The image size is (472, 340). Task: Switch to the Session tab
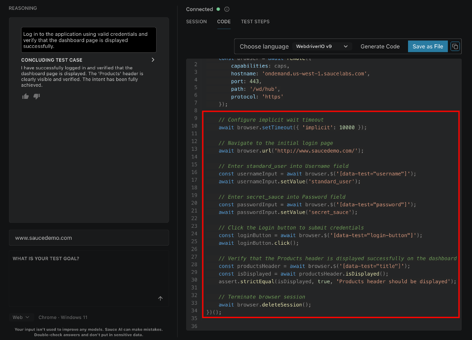coord(196,21)
